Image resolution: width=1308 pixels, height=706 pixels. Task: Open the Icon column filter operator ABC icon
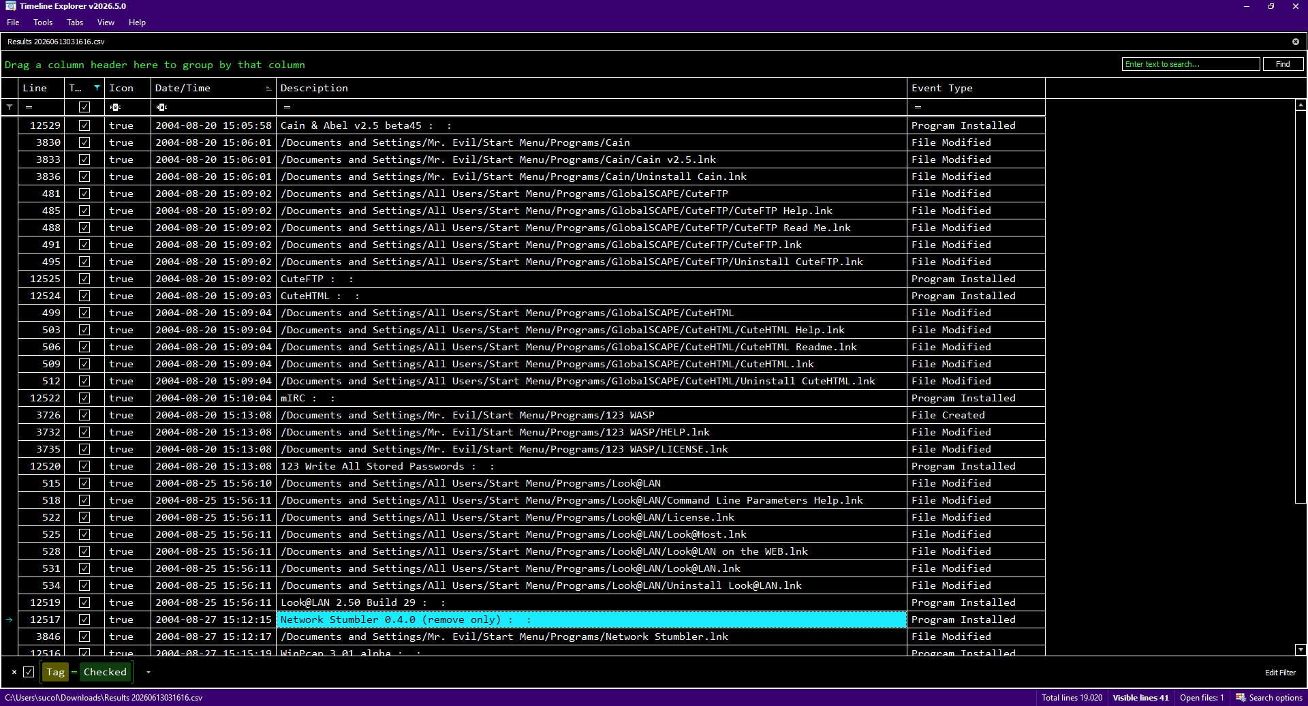point(115,107)
